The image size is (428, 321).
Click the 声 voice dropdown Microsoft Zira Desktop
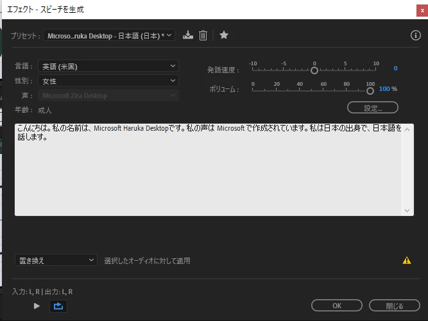(x=108, y=95)
